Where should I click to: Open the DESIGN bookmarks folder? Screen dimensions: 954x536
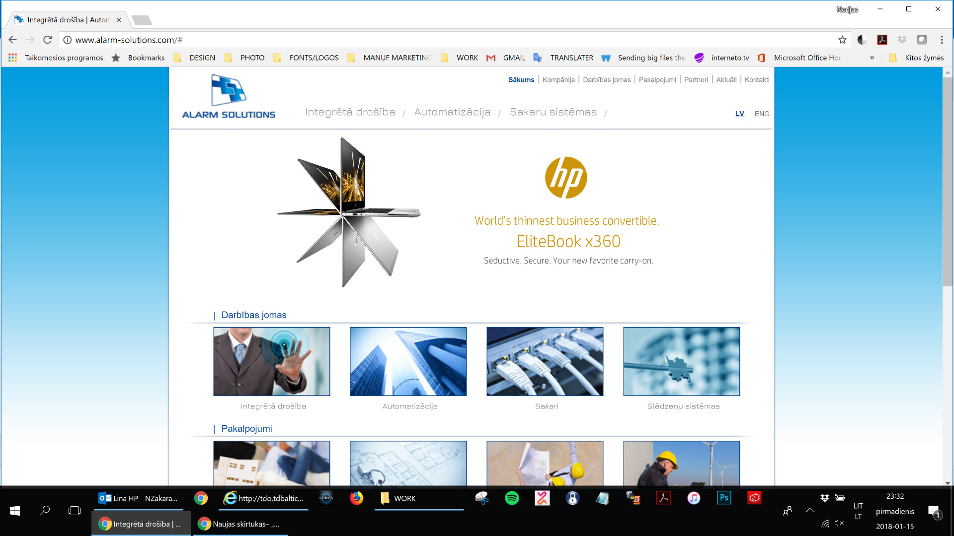194,58
